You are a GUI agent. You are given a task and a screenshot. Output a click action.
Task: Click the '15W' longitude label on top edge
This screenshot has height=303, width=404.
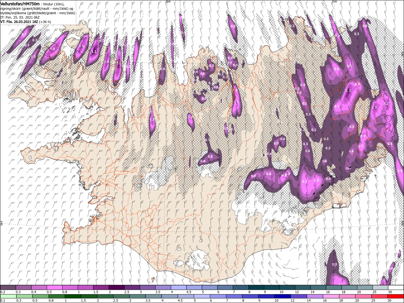pyautogui.click(x=334, y=2)
